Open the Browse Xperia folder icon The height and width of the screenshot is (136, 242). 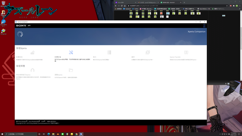coord(71,70)
